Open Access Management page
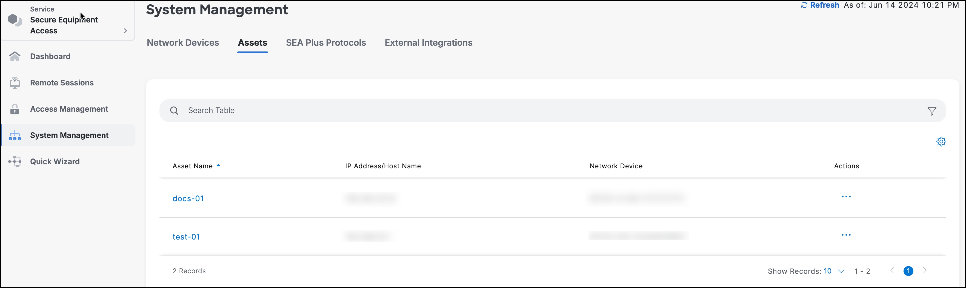Image resolution: width=966 pixels, height=288 pixels. click(69, 109)
